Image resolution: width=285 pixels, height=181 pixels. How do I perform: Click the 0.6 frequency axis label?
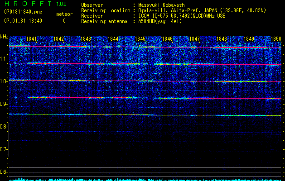(4, 172)
